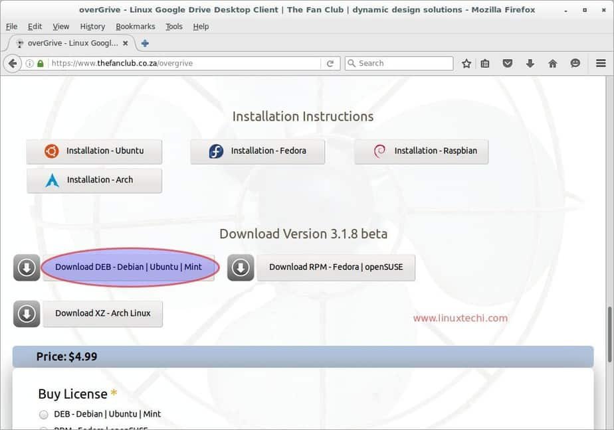
Task: Click the Arch Linux logo icon
Action: (x=52, y=180)
